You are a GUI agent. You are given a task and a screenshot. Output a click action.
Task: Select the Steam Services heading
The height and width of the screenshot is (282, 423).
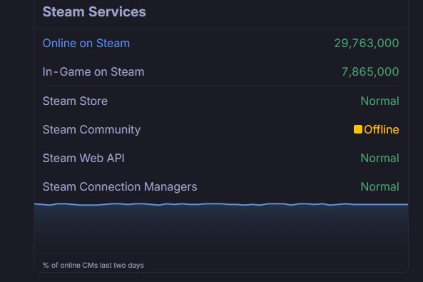click(x=94, y=12)
